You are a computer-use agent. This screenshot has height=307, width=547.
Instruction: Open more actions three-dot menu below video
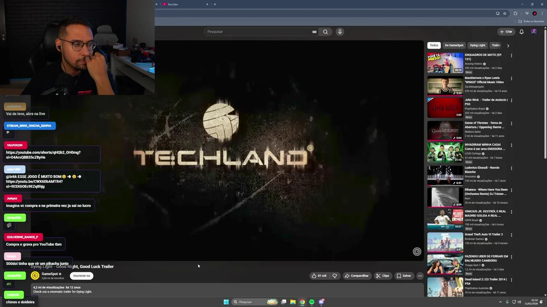coord(420,276)
